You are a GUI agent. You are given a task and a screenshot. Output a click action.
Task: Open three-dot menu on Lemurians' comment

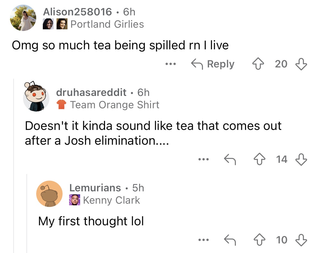(x=204, y=240)
